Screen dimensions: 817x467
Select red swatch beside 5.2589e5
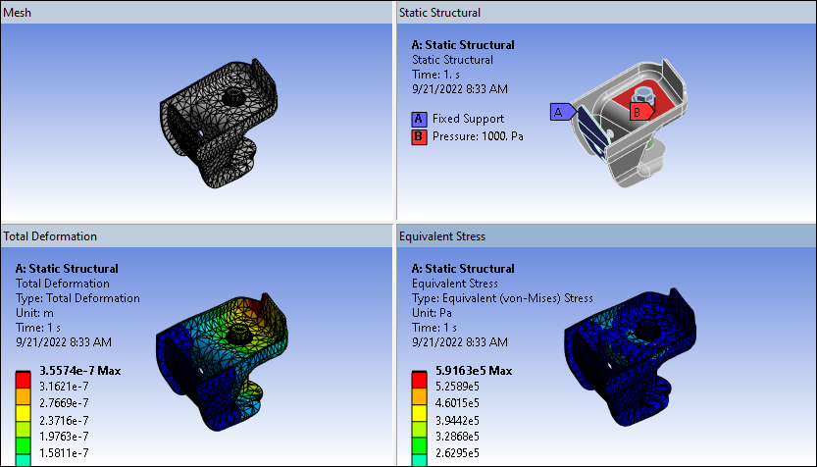(x=419, y=381)
